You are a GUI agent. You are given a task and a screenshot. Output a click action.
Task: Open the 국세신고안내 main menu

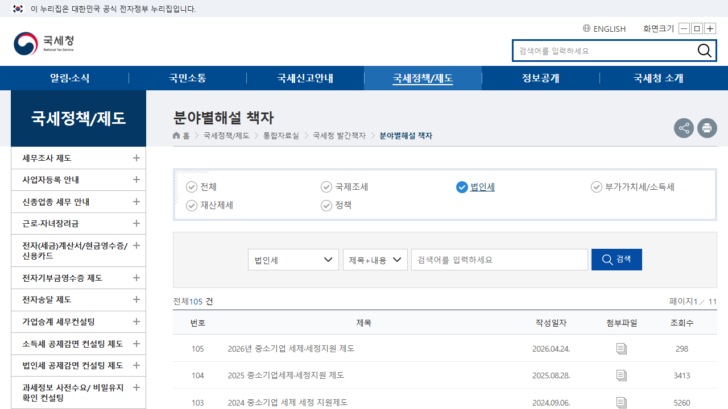click(305, 78)
